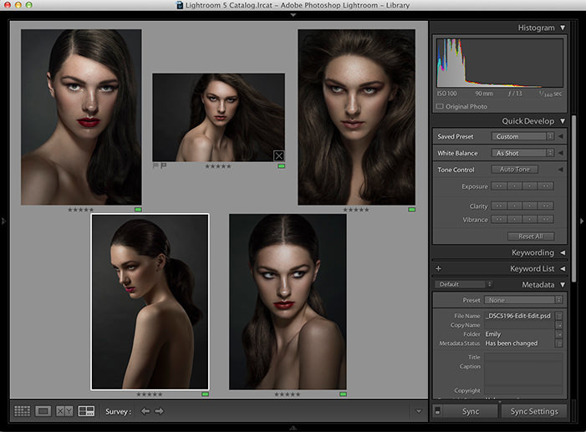The image size is (586, 432).
Task: Click the Survey view icon
Action: coord(86,411)
